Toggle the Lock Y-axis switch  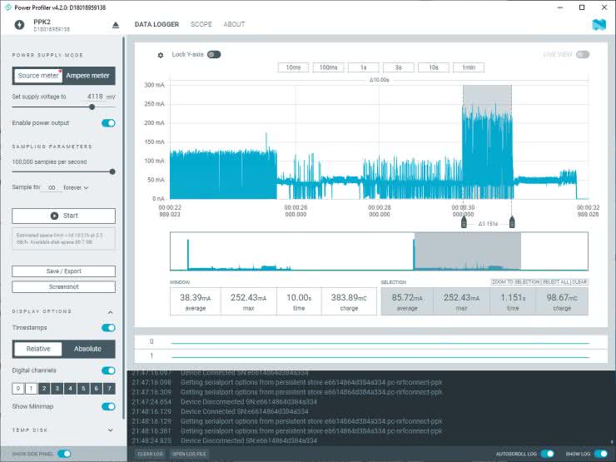tap(214, 54)
